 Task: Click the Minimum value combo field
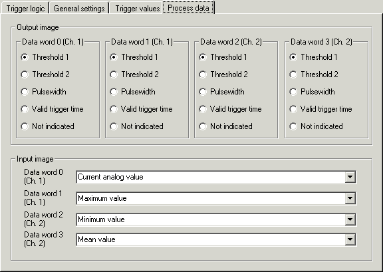tap(216, 219)
